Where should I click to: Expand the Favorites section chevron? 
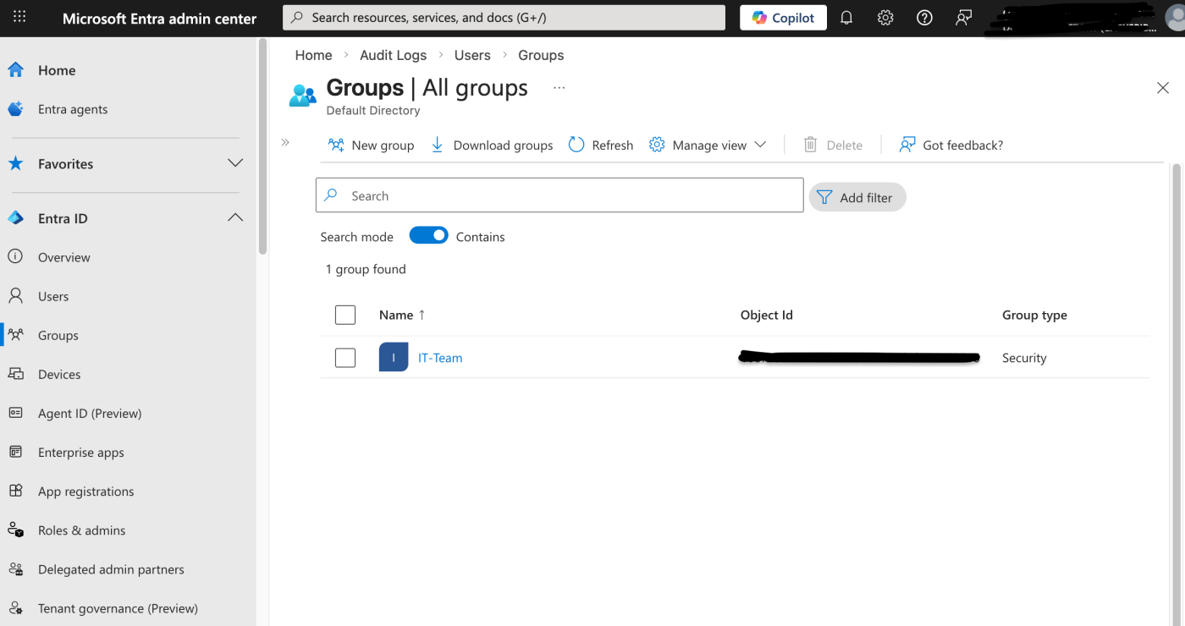coord(235,163)
